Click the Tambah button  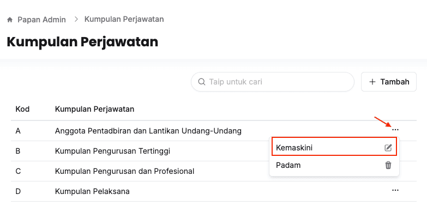tap(389, 82)
